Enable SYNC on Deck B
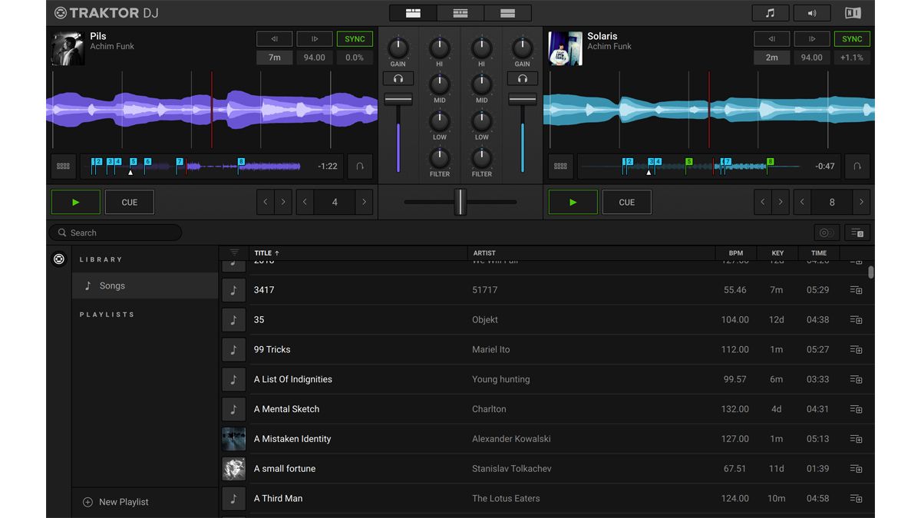This screenshot has width=921, height=518. (852, 38)
